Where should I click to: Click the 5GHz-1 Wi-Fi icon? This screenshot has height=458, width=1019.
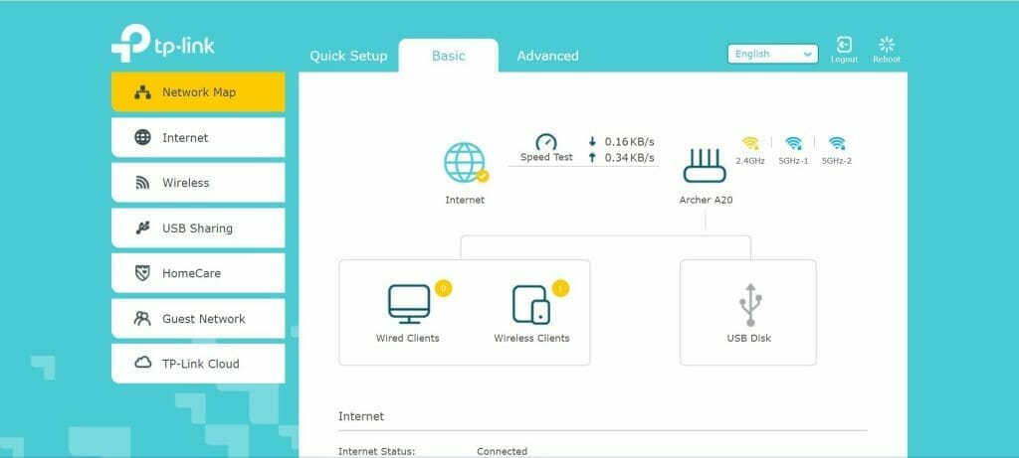793,143
